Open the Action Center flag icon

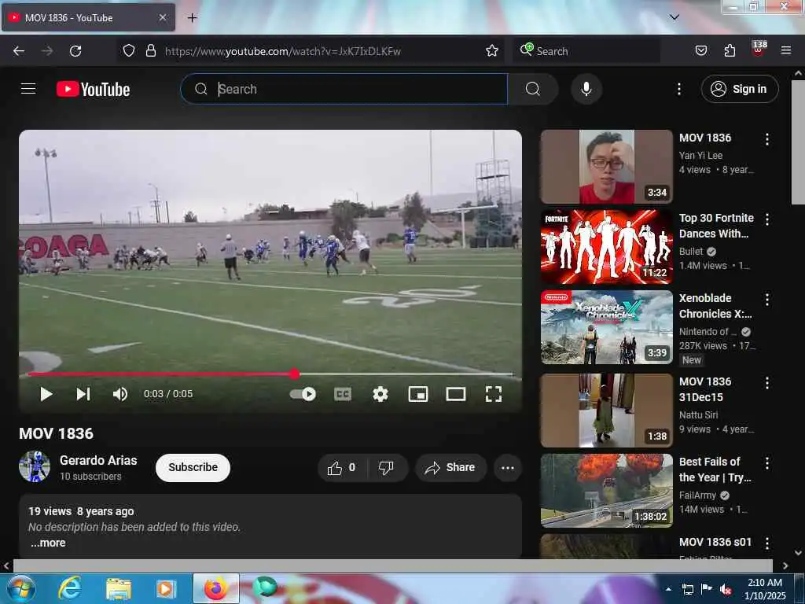[707, 589]
